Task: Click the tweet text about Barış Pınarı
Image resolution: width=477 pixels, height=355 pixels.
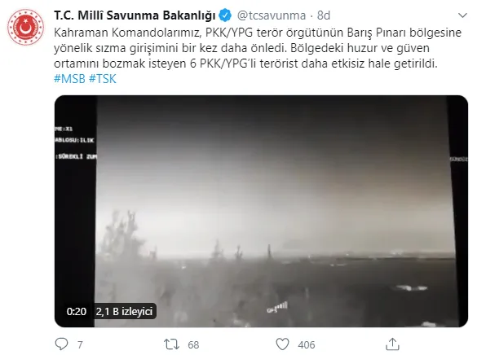Action: [x=258, y=48]
